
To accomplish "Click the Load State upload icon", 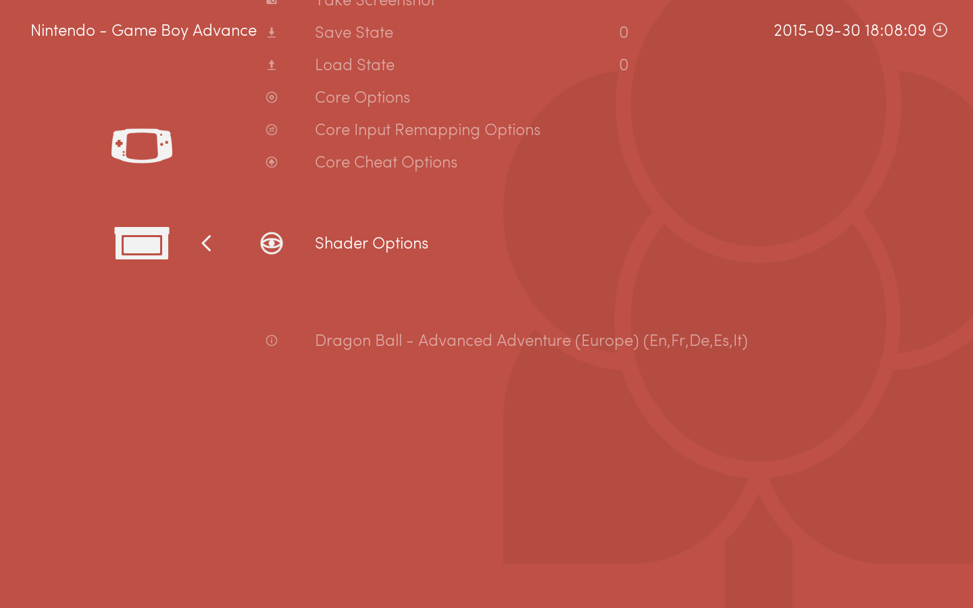I will pyautogui.click(x=272, y=65).
